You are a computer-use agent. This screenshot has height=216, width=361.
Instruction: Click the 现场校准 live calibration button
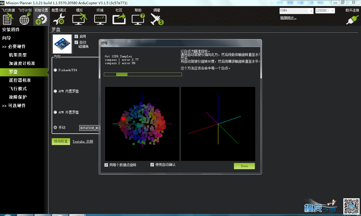tap(61, 141)
